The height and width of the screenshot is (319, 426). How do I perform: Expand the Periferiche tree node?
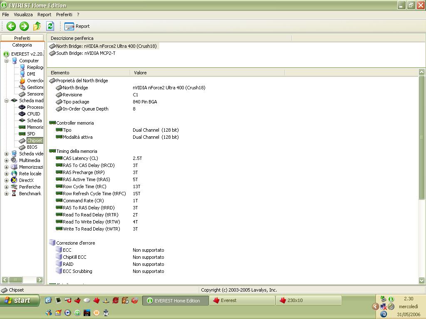coord(7,187)
